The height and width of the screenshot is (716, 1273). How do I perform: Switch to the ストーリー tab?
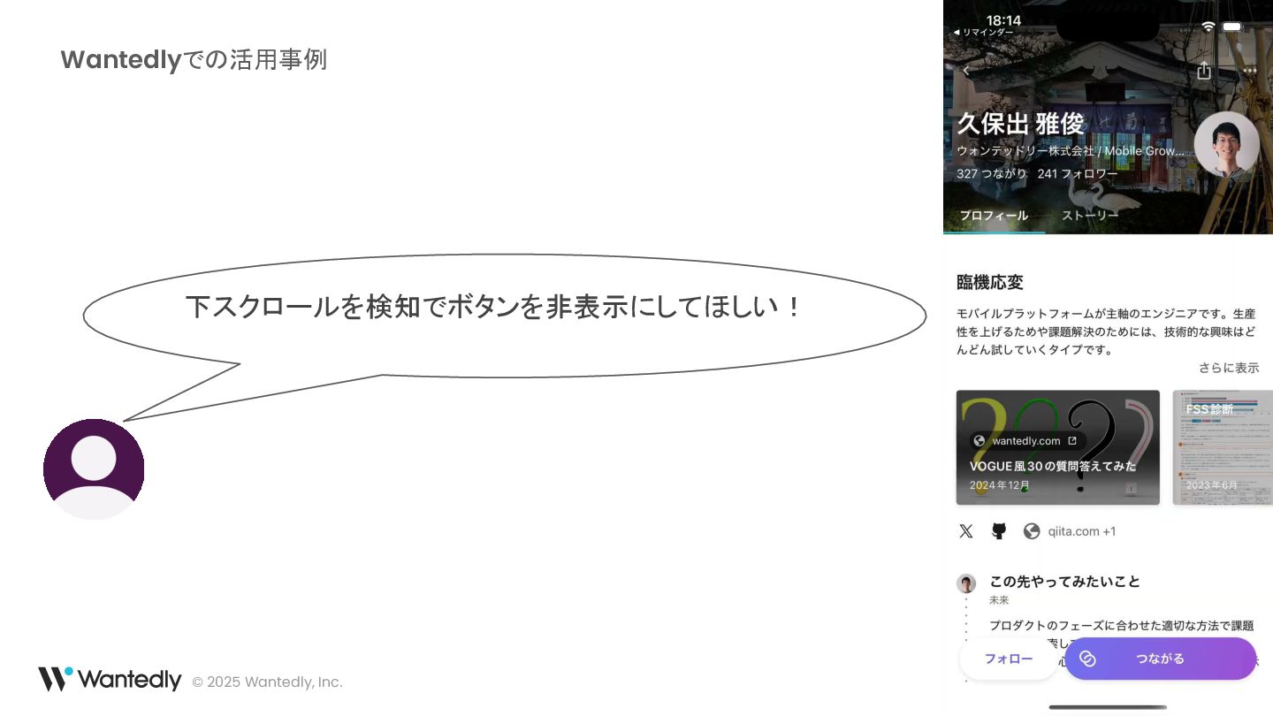click(1090, 216)
